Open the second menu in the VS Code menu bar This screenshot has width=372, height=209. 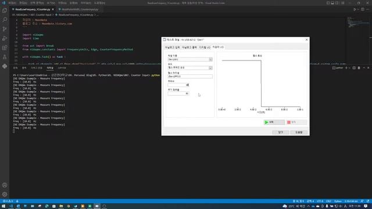pyautogui.click(x=23, y=3)
